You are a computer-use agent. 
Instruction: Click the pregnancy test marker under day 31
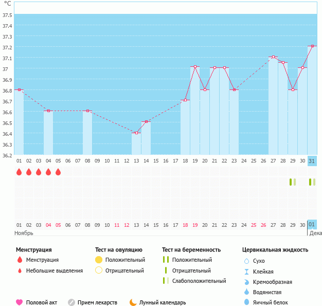click(312, 182)
